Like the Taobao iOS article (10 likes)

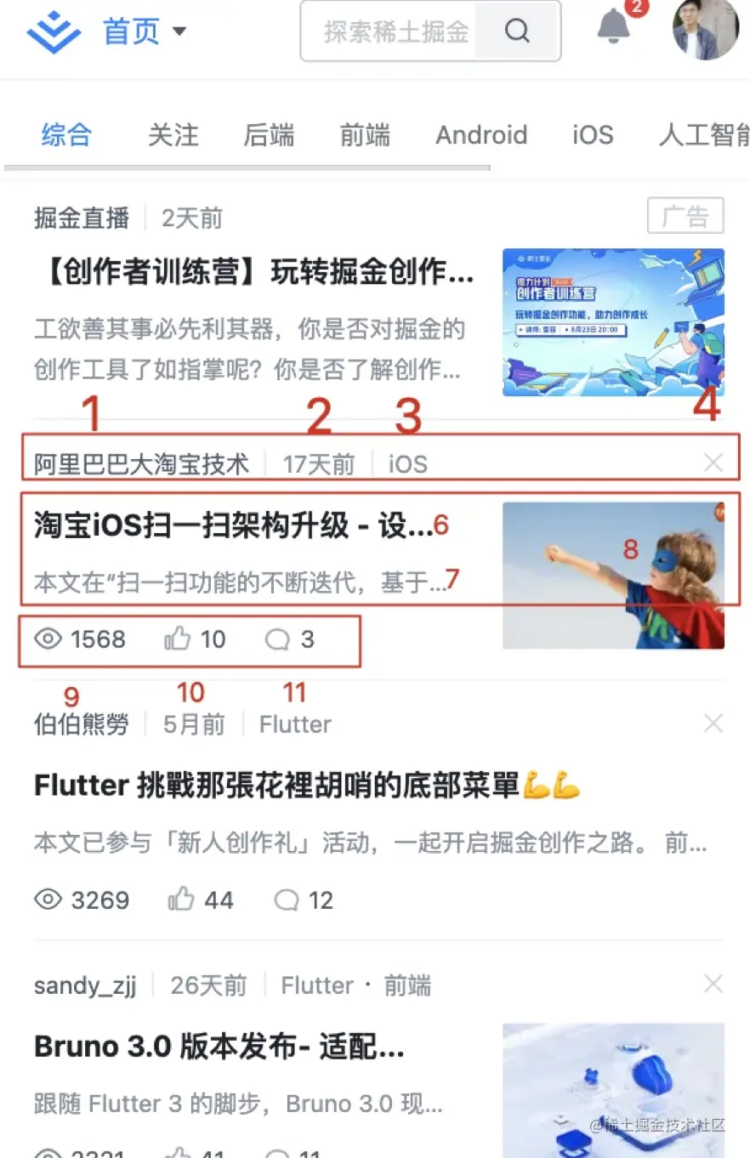[x=177, y=639]
